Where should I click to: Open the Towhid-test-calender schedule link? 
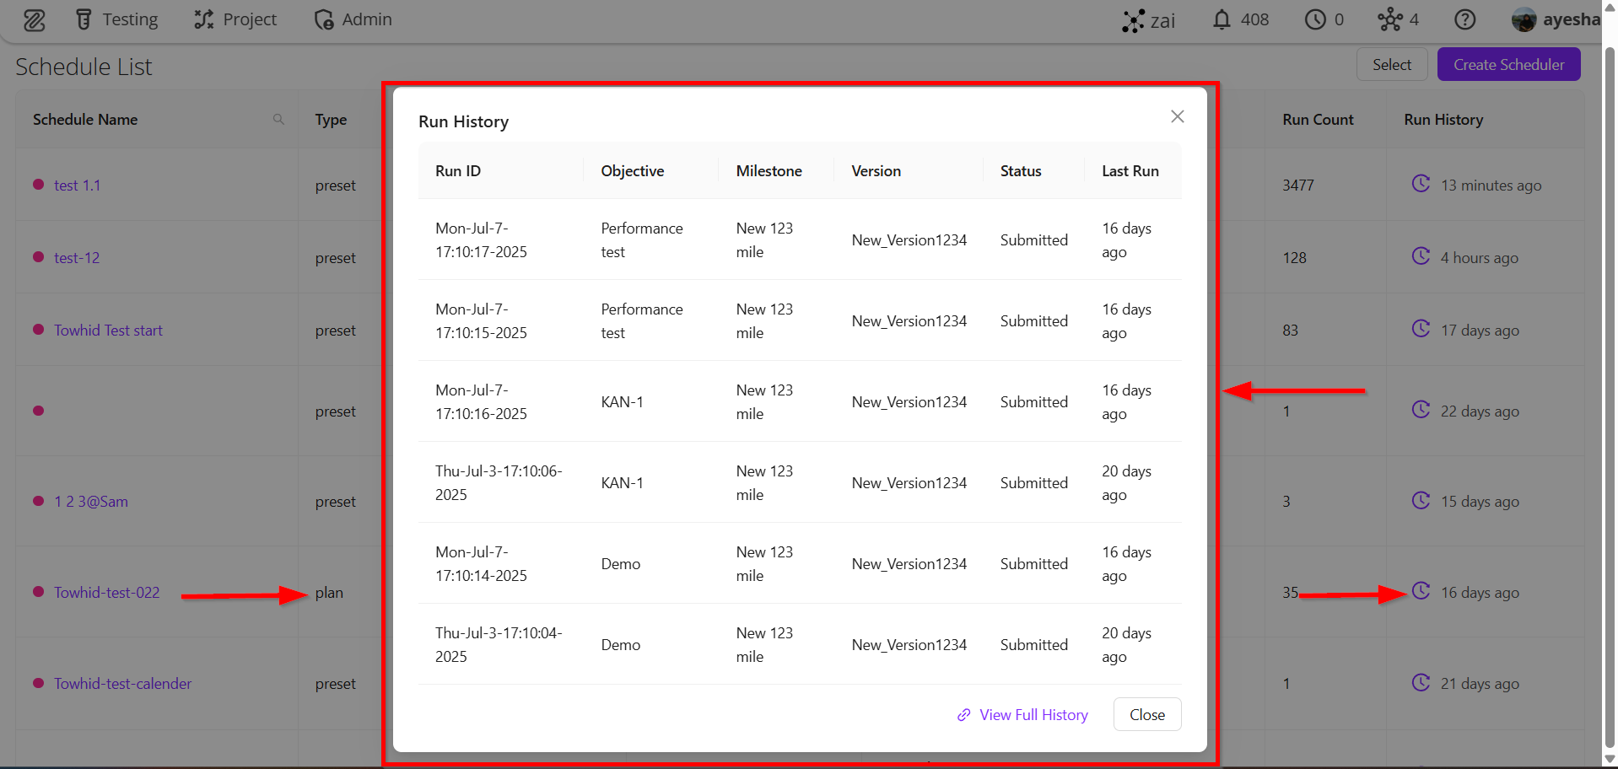pos(123,684)
